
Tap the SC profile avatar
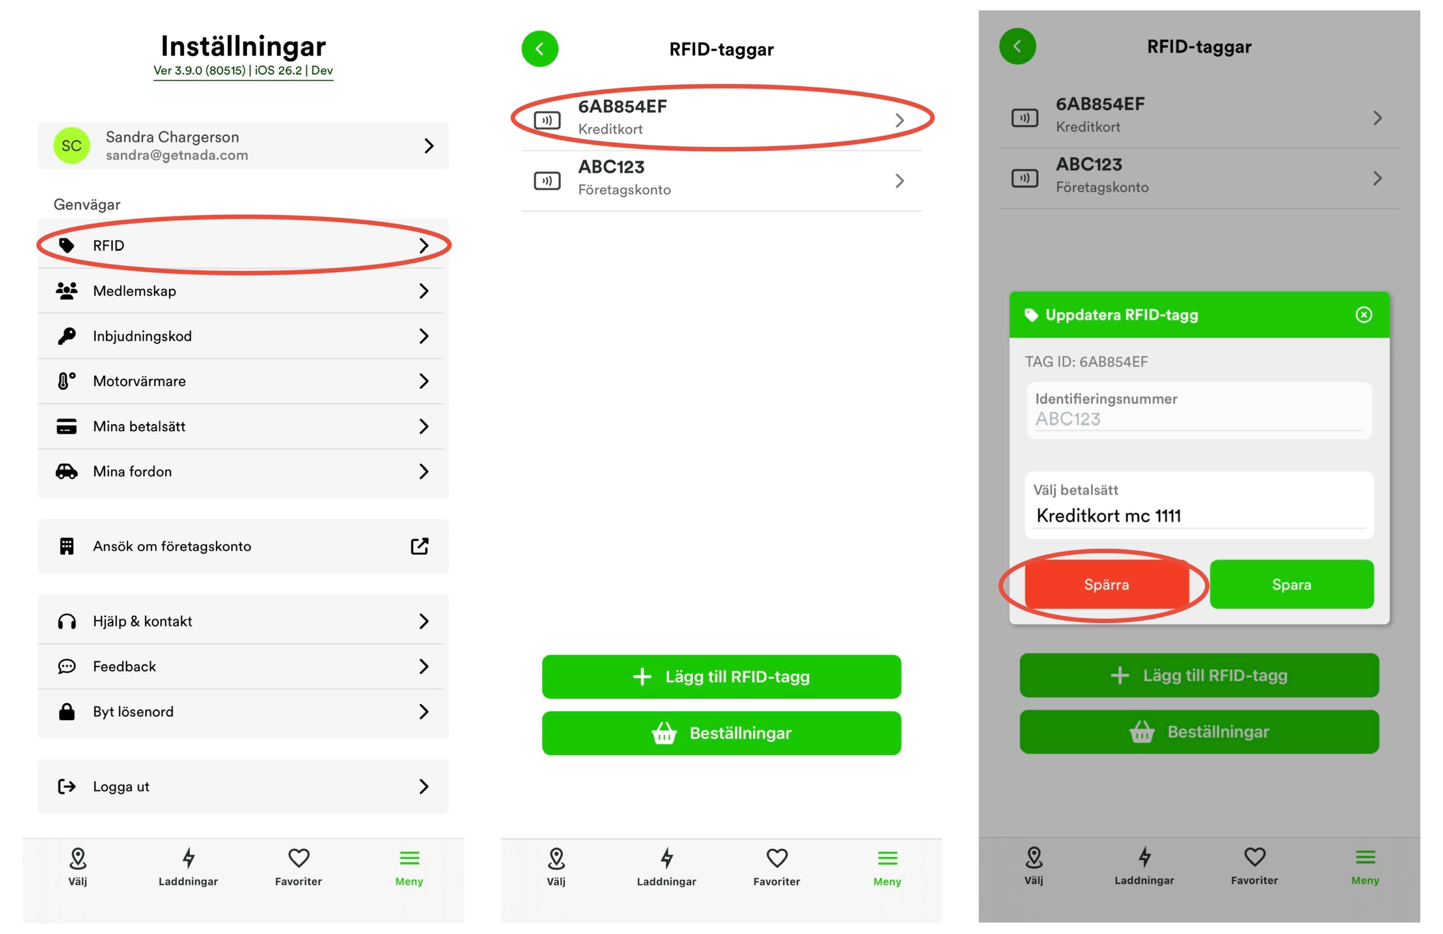(x=71, y=145)
